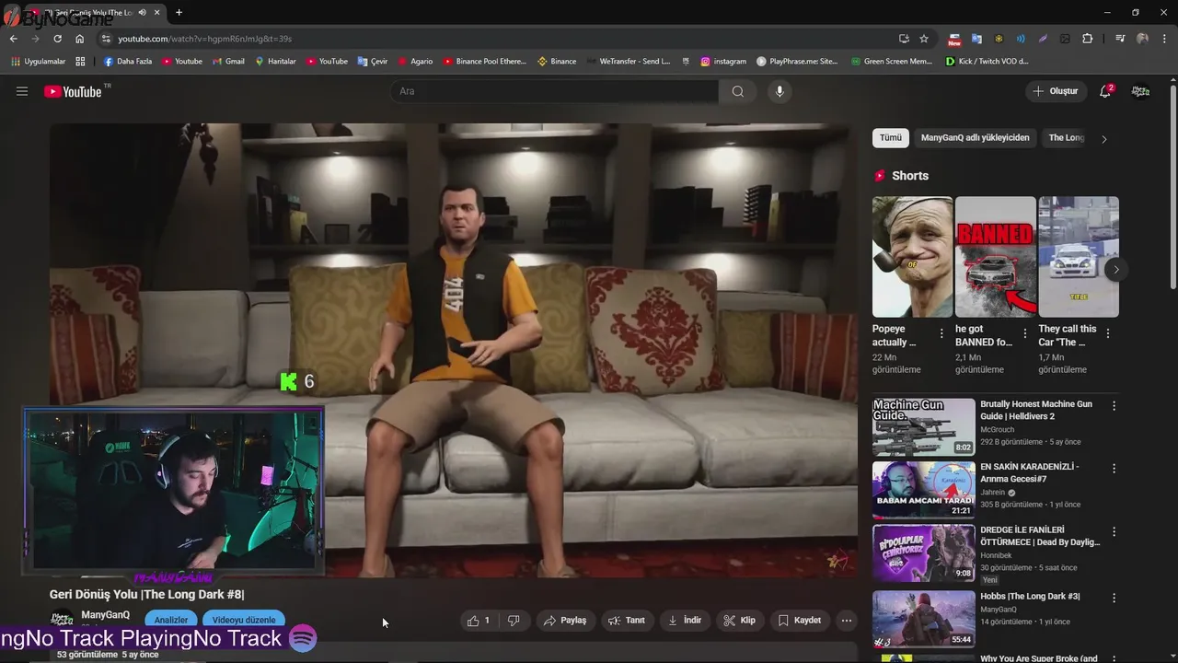Screen dimensions: 1178x663
Task: Open the media control icon in toolbar
Action: pyautogui.click(x=1120, y=39)
